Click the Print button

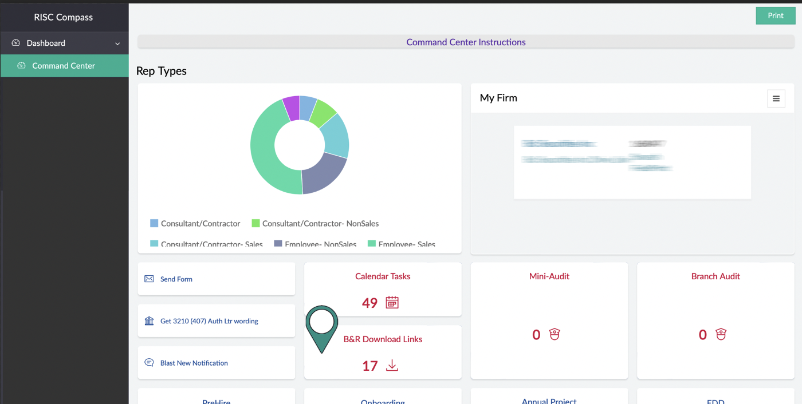point(776,15)
